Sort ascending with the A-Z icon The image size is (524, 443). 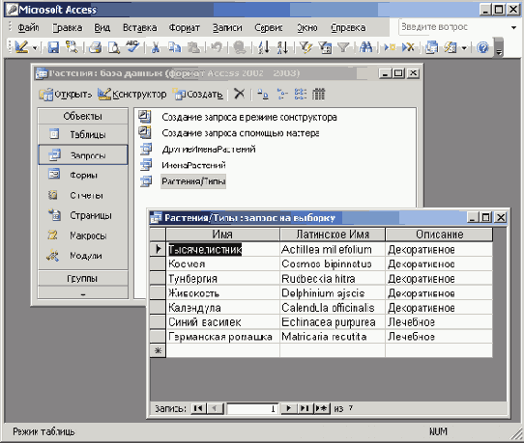tap(264, 47)
